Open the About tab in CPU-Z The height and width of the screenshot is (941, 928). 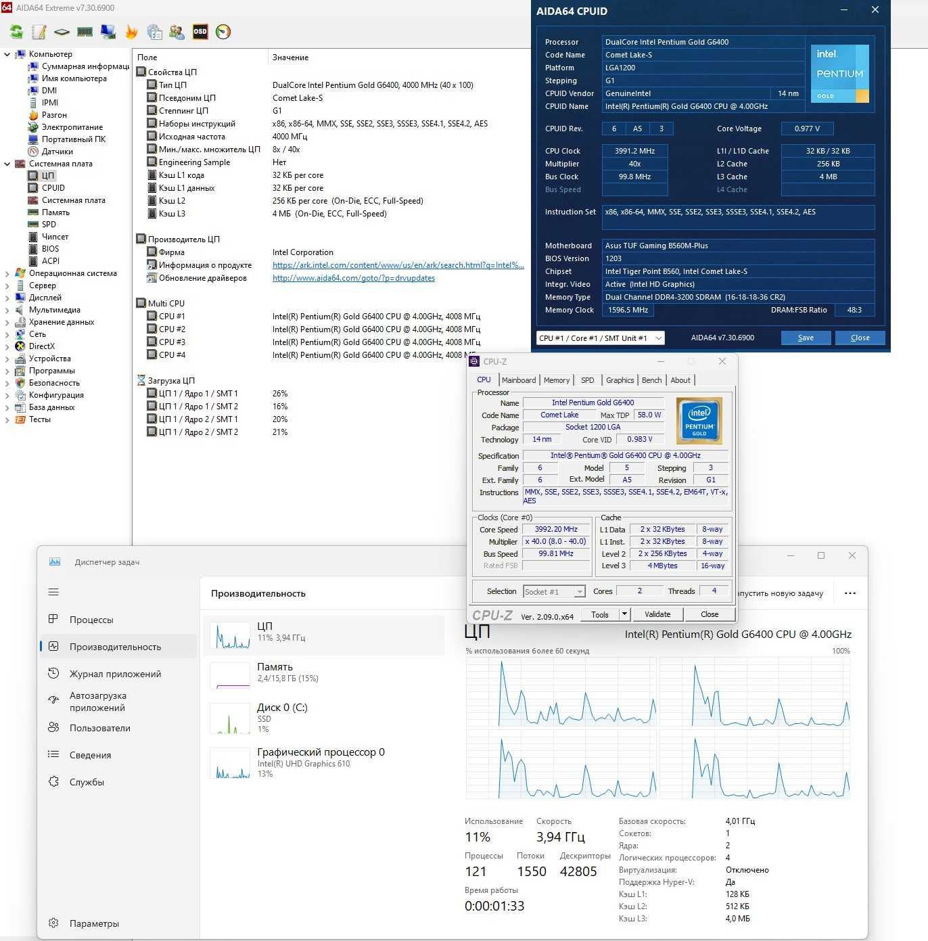pyautogui.click(x=680, y=380)
